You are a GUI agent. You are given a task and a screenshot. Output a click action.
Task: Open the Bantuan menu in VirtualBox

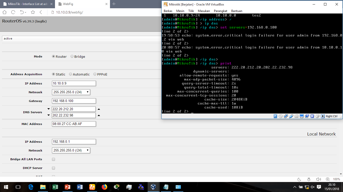[x=237, y=11]
